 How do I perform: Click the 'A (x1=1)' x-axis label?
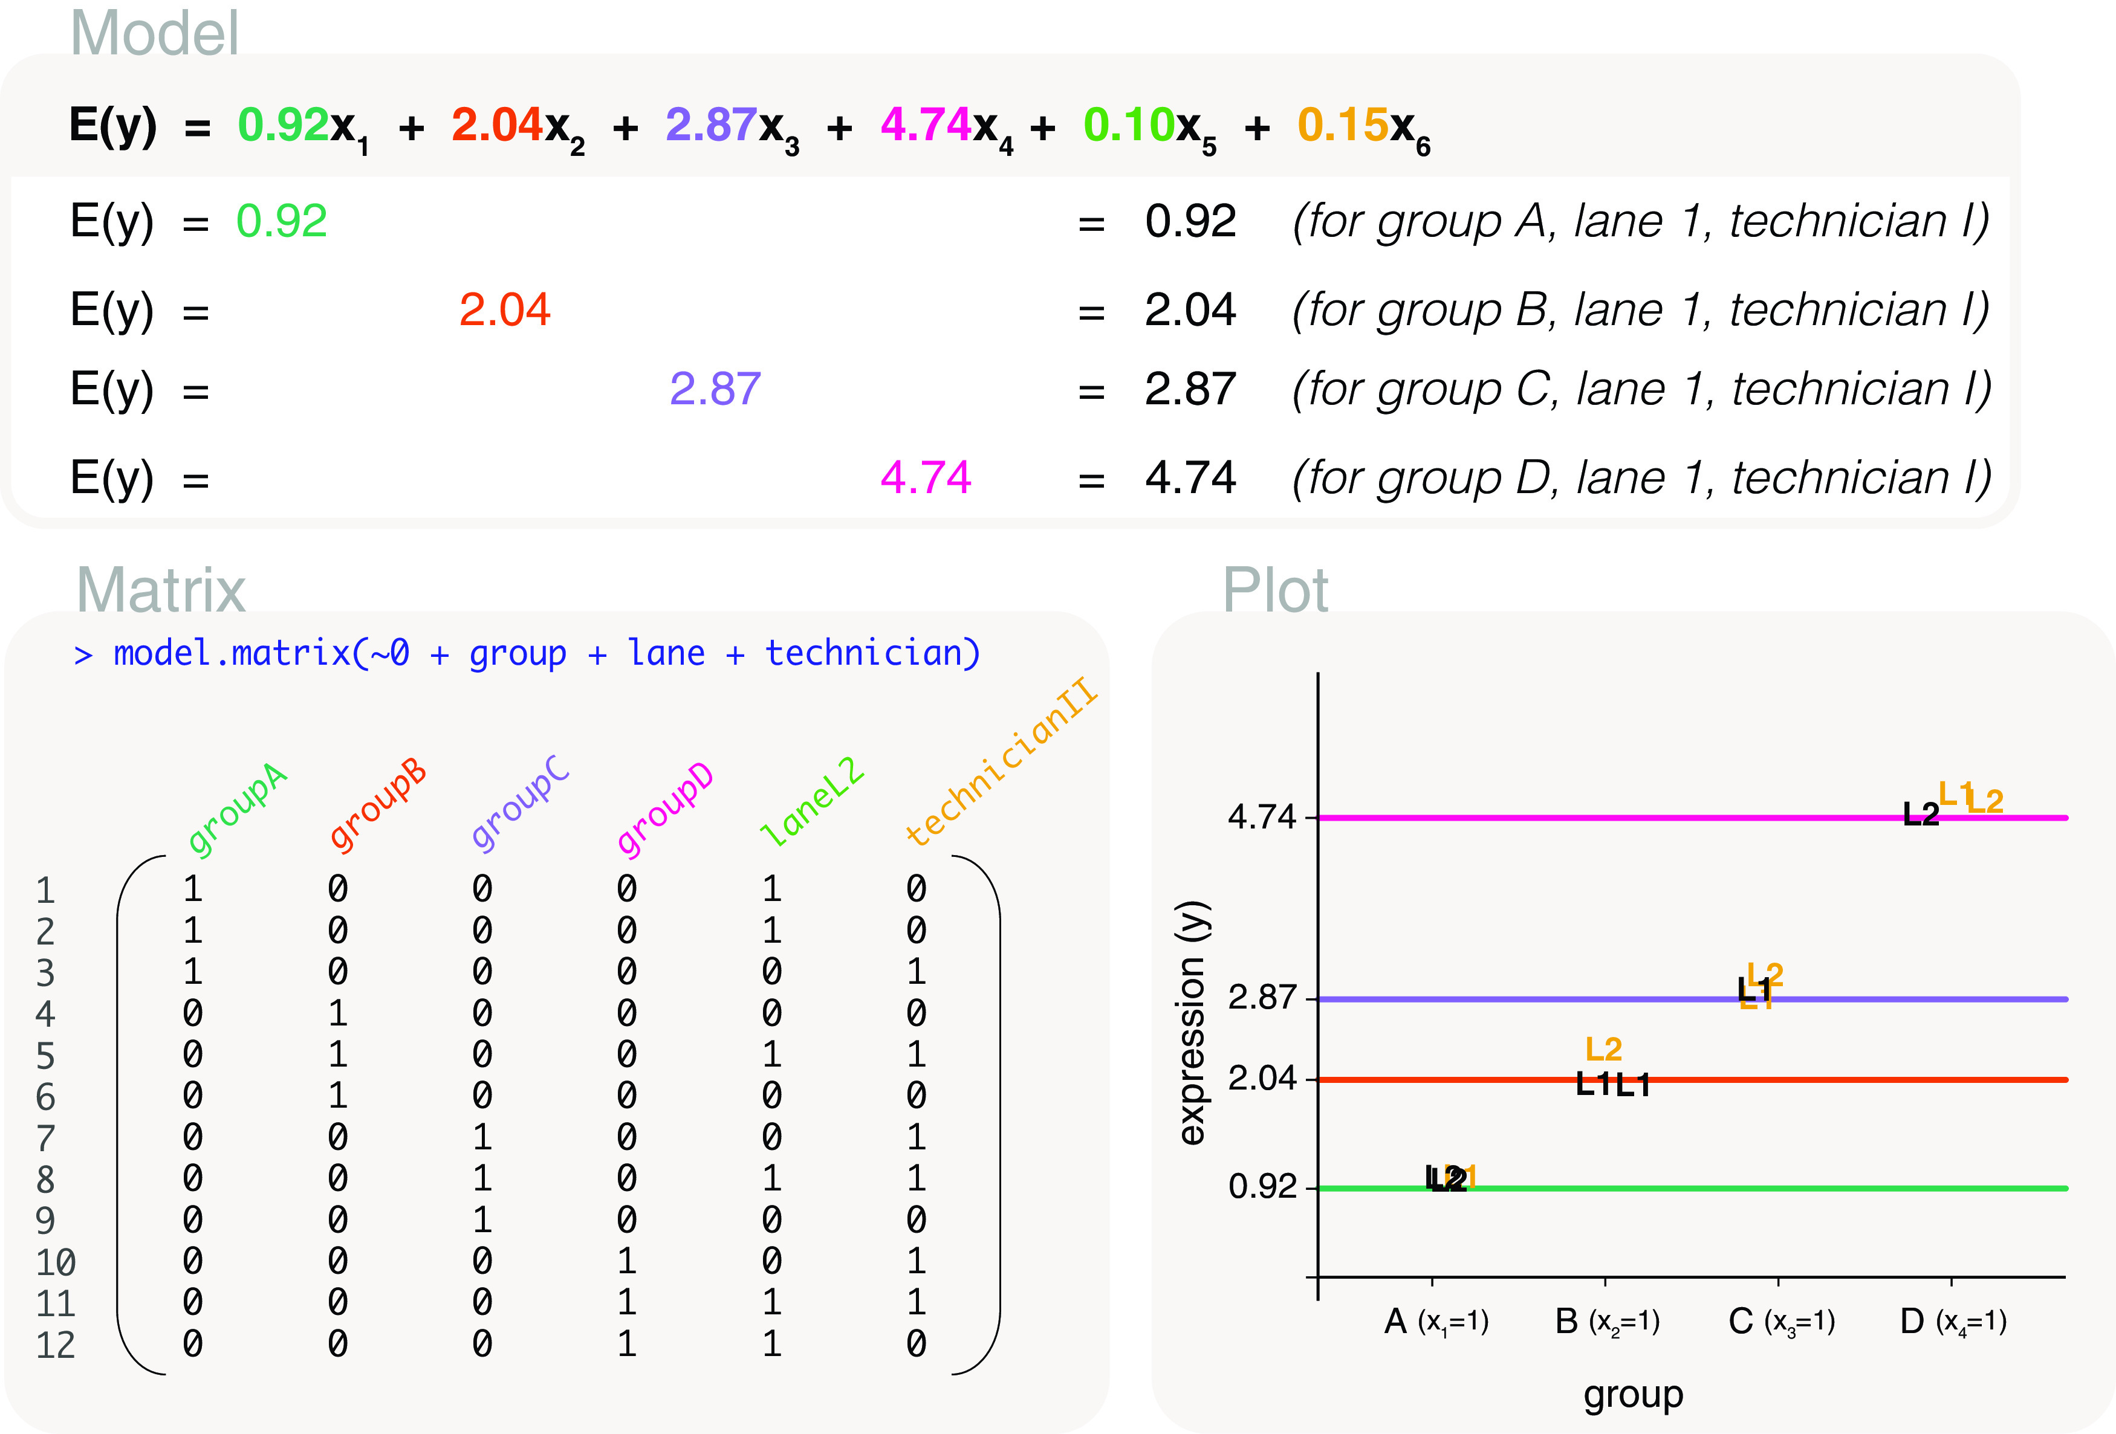point(1436,1321)
